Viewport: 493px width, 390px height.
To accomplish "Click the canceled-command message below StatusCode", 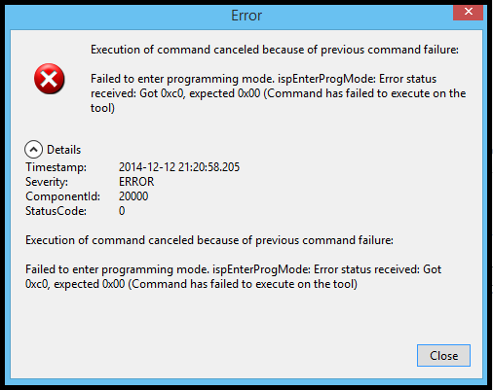I will [x=209, y=240].
